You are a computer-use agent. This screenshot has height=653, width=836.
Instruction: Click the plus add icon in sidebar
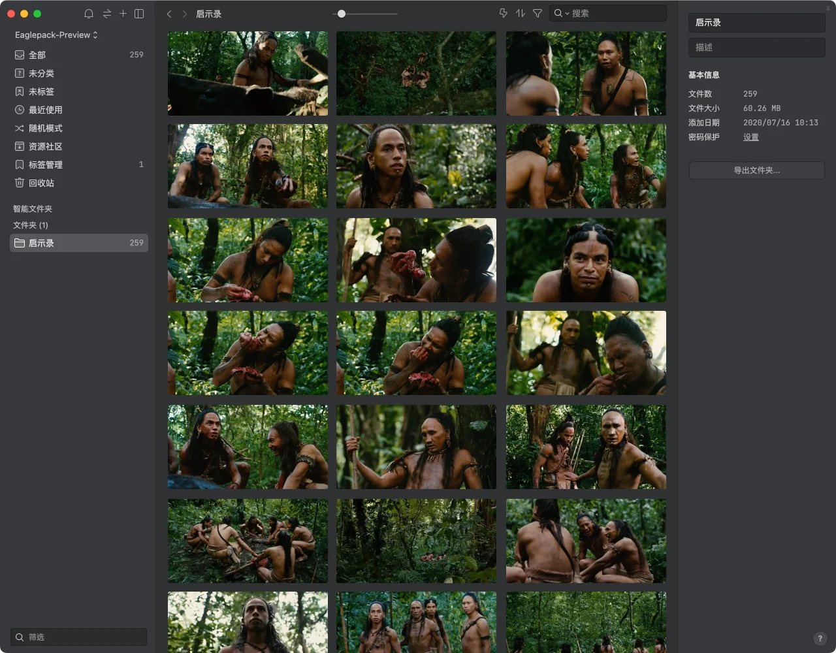pyautogui.click(x=123, y=13)
